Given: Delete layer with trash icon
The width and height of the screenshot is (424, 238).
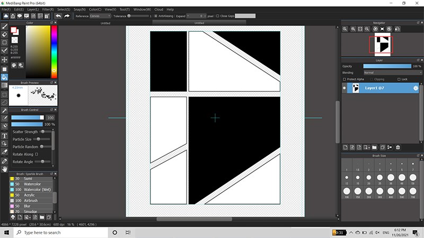Looking at the screenshot, I should point(398,148).
